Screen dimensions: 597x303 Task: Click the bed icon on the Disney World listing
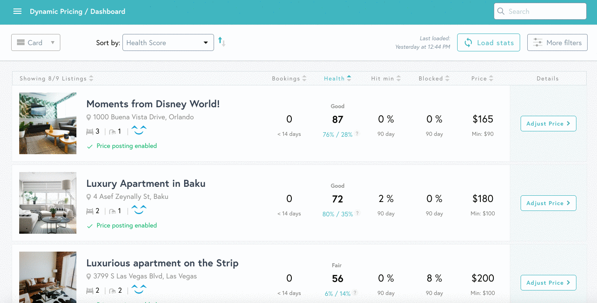point(90,131)
